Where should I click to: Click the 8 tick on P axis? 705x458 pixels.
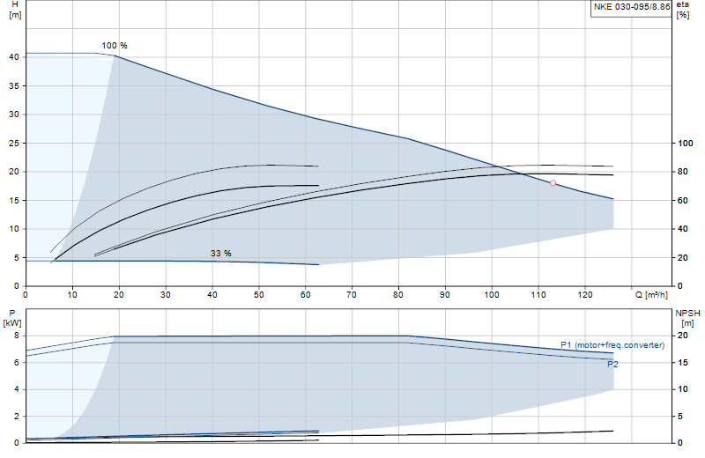17,336
